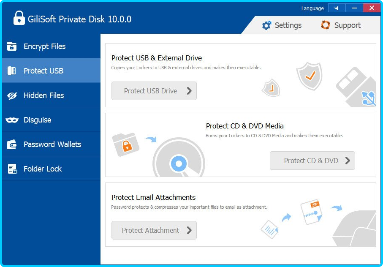The height and width of the screenshot is (267, 383).
Task: Click the Protect USB drive icon
Action: (12, 71)
